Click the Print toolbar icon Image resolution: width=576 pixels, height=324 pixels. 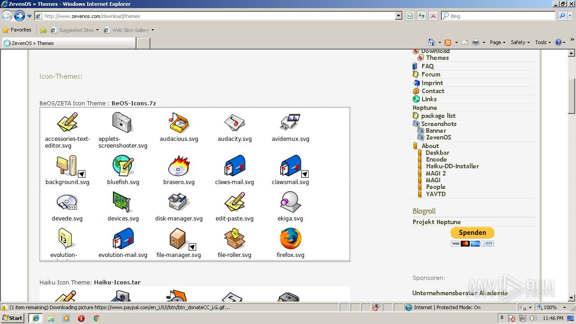[476, 42]
